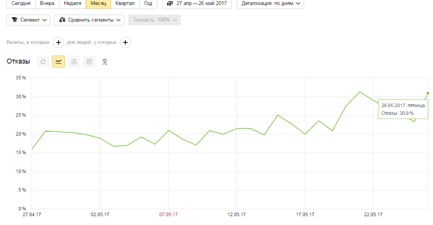
Task: Click the 22.05.17 axis date label
Action: (373, 215)
